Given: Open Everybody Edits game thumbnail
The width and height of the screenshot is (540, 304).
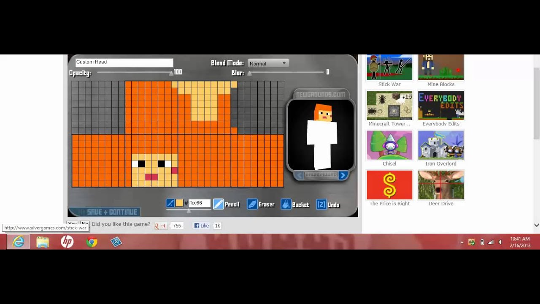Looking at the screenshot, I should (x=441, y=105).
